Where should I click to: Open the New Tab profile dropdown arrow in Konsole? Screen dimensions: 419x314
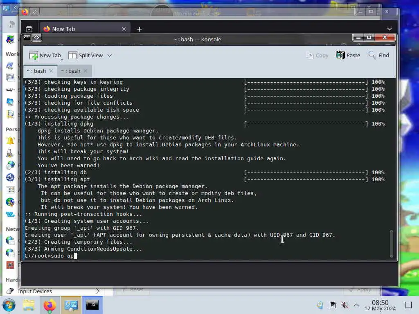pos(62,60)
